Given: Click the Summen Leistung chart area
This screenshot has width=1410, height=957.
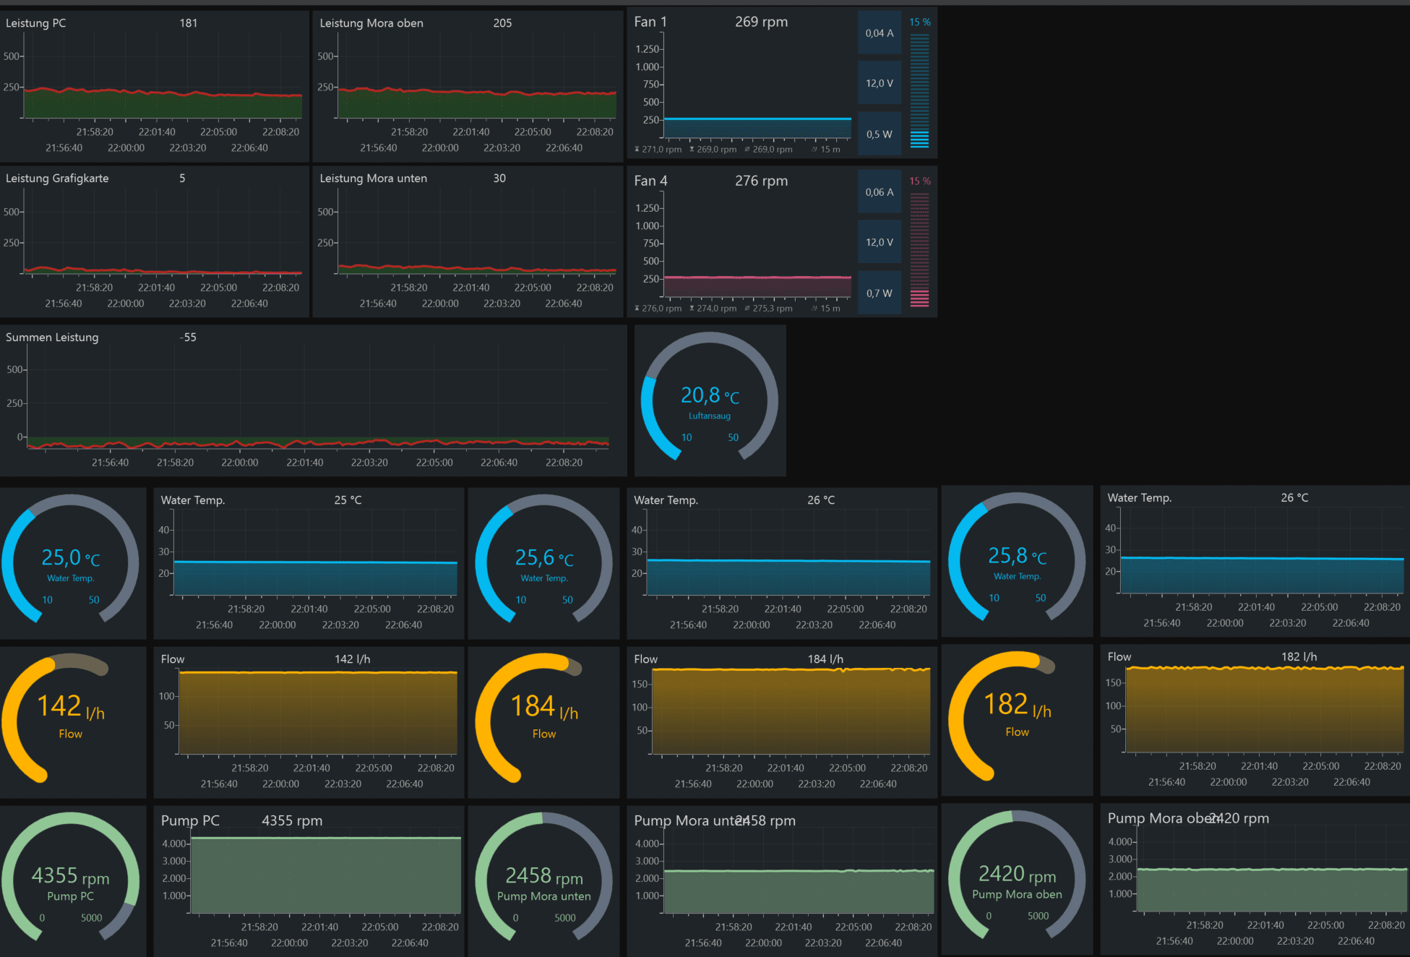Looking at the screenshot, I should coord(318,405).
